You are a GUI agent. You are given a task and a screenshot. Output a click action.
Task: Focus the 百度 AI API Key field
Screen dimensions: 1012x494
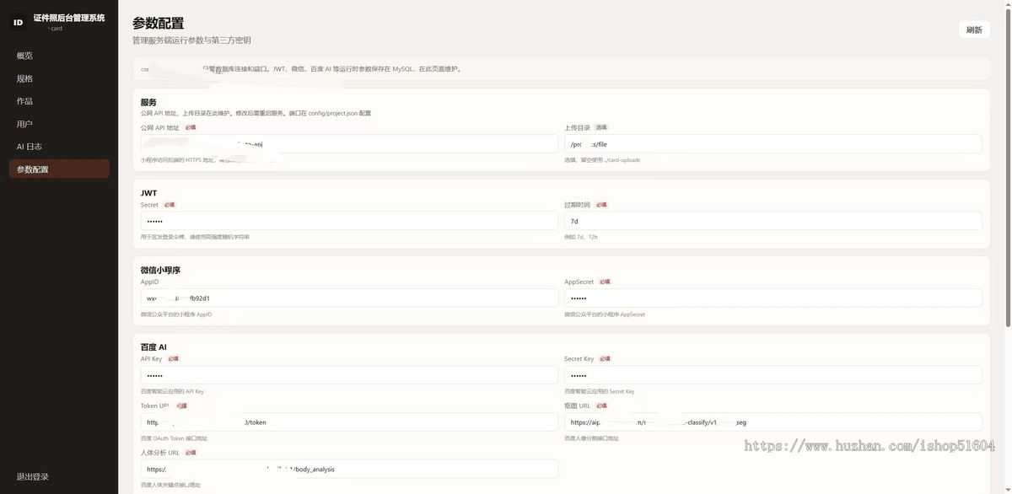[x=349, y=375]
